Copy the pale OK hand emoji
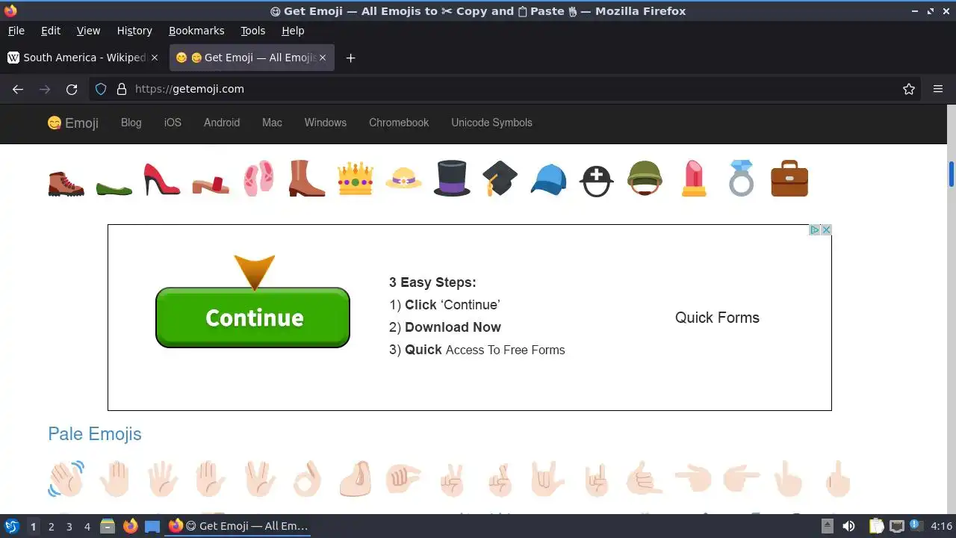This screenshot has width=956, height=538. [307, 479]
